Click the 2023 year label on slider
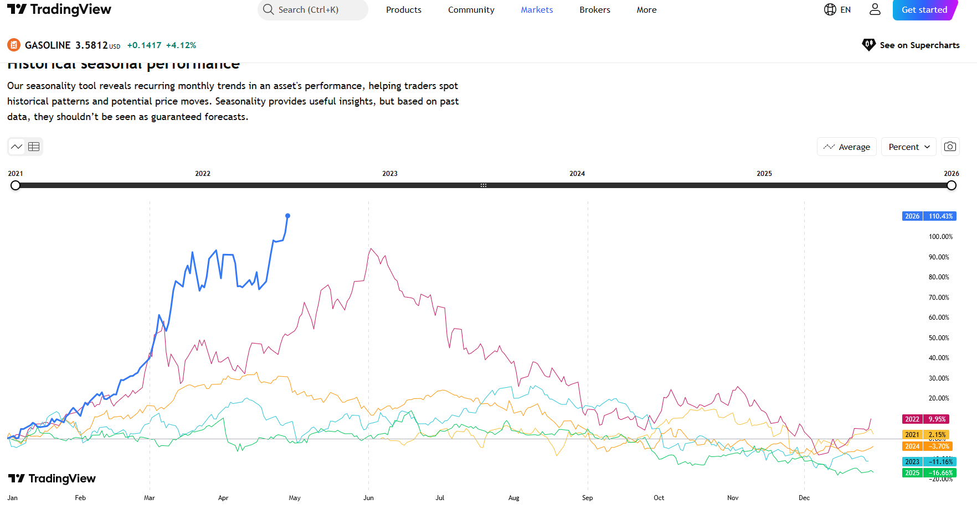 pos(390,173)
